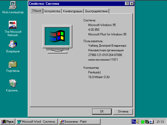Image resolution: width=167 pixels, height=125 pixels.
Task: Click the Пользователь: heading label
Action: [x=93, y=41]
